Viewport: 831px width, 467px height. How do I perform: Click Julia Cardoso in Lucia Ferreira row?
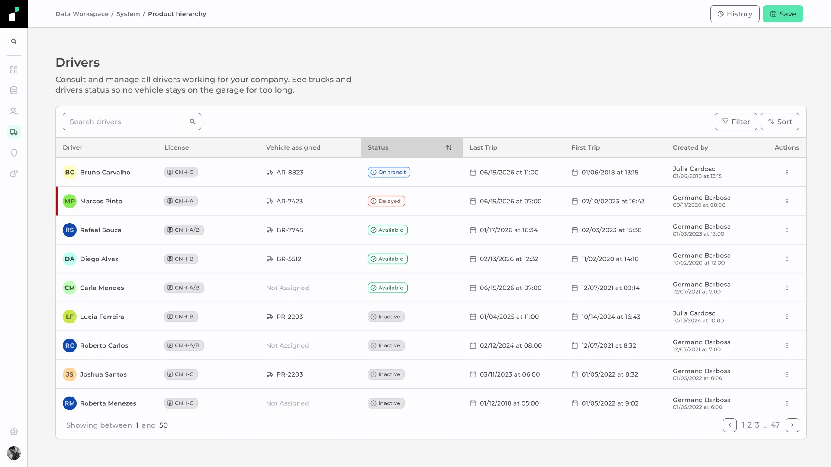694,313
